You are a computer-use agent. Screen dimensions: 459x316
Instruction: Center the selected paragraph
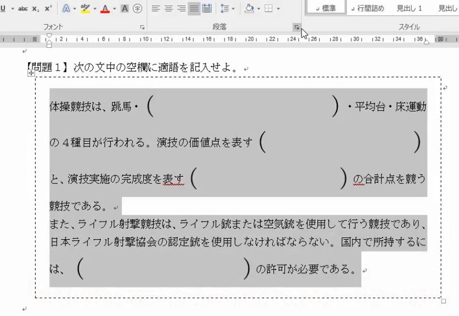click(167, 8)
